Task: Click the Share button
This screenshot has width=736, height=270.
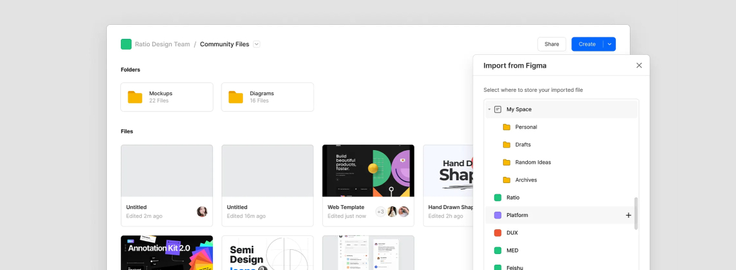Action: click(x=551, y=44)
